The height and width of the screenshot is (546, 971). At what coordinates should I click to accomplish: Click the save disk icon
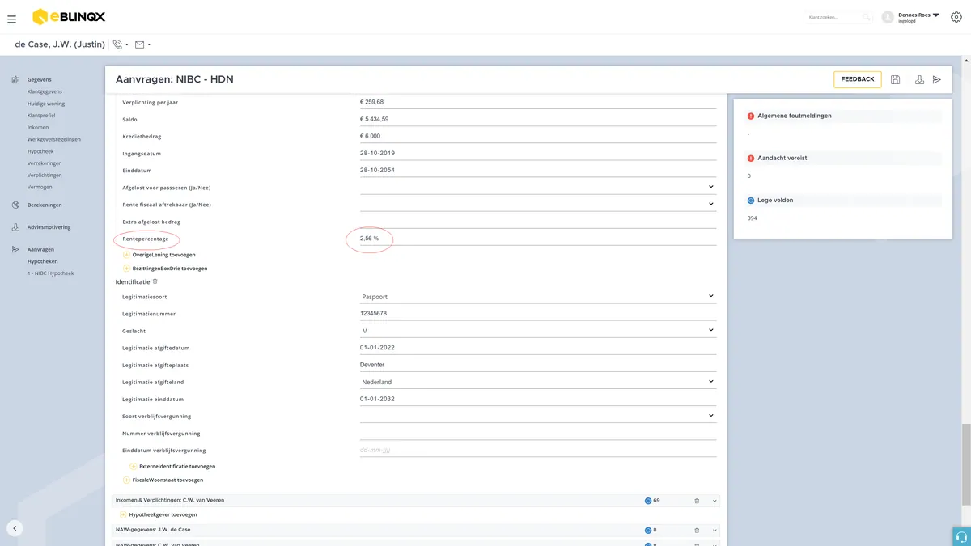tap(896, 79)
